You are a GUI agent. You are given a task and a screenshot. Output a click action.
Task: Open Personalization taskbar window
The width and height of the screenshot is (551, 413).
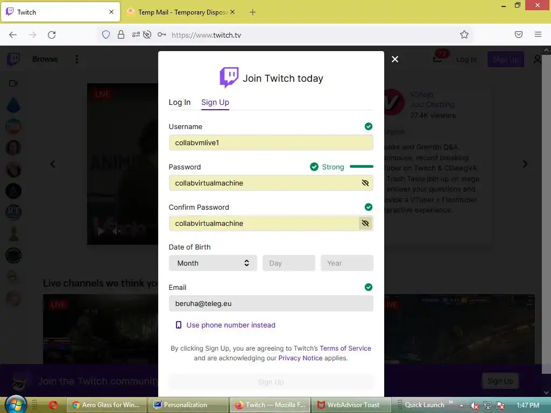pos(188,405)
